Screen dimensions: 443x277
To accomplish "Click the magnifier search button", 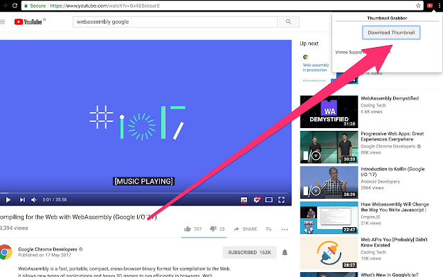I will pos(288,21).
